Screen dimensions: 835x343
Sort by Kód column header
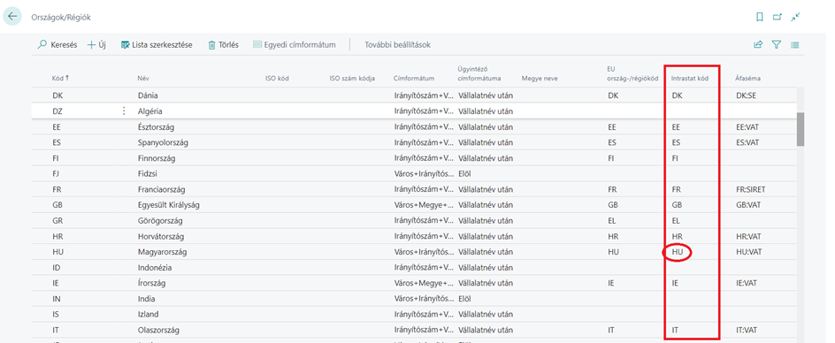pyautogui.click(x=60, y=79)
